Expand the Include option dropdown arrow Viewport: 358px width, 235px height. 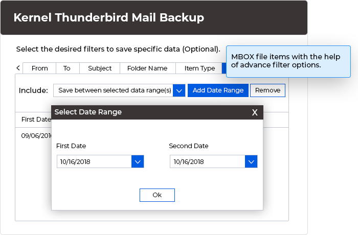click(179, 90)
